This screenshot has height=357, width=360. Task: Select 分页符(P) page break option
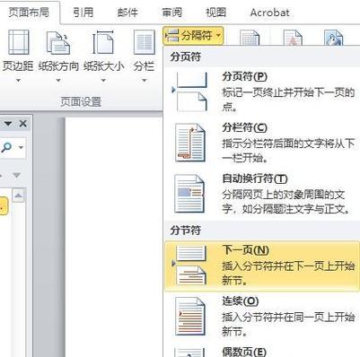tap(262, 91)
